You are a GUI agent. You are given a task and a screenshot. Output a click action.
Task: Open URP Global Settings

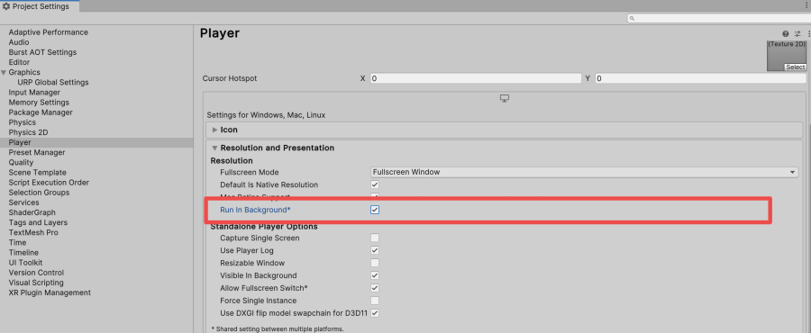coord(53,82)
